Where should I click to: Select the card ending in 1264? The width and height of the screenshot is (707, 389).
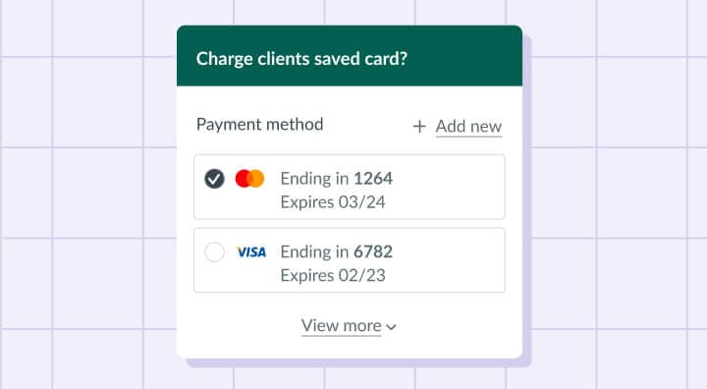pos(350,187)
